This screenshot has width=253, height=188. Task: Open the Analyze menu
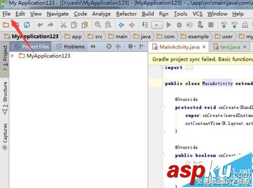coord(101,14)
